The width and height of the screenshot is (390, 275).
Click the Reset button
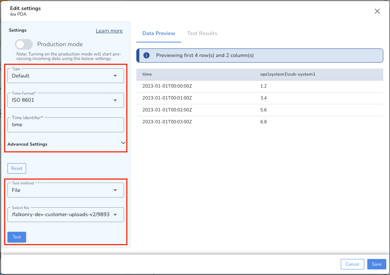[x=17, y=168]
